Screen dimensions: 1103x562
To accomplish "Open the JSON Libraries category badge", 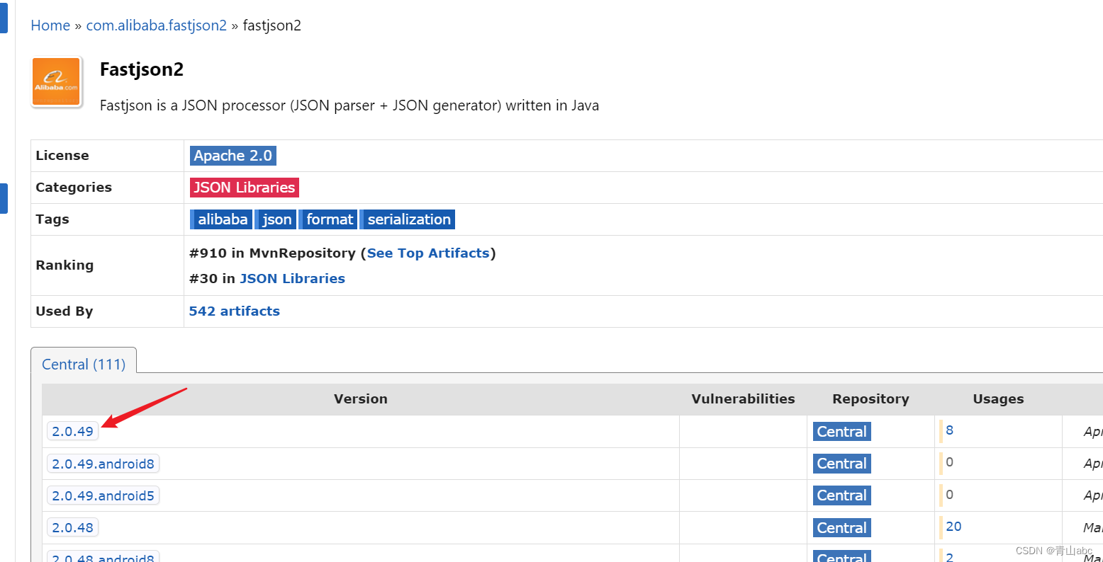I will click(244, 187).
